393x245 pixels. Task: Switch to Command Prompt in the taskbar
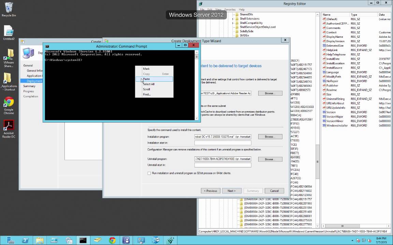tap(83, 240)
